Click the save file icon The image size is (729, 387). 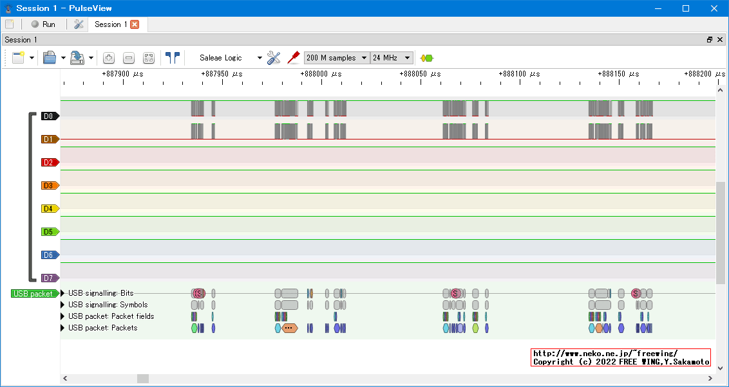pos(77,58)
